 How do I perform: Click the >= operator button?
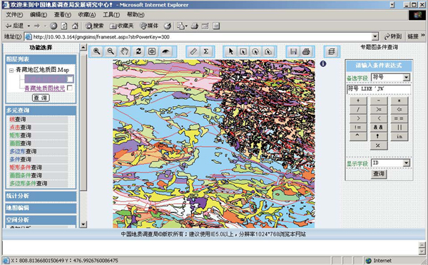pyautogui.click(x=379, y=109)
